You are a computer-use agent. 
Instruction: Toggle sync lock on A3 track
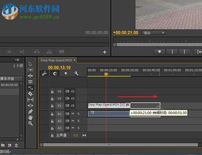[67, 128]
